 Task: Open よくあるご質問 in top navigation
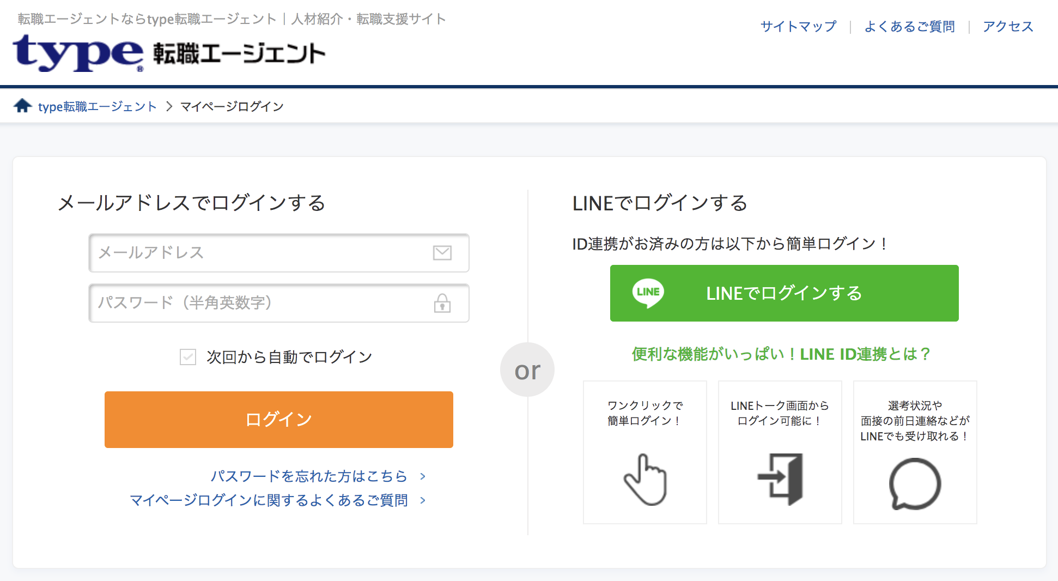[x=909, y=26]
